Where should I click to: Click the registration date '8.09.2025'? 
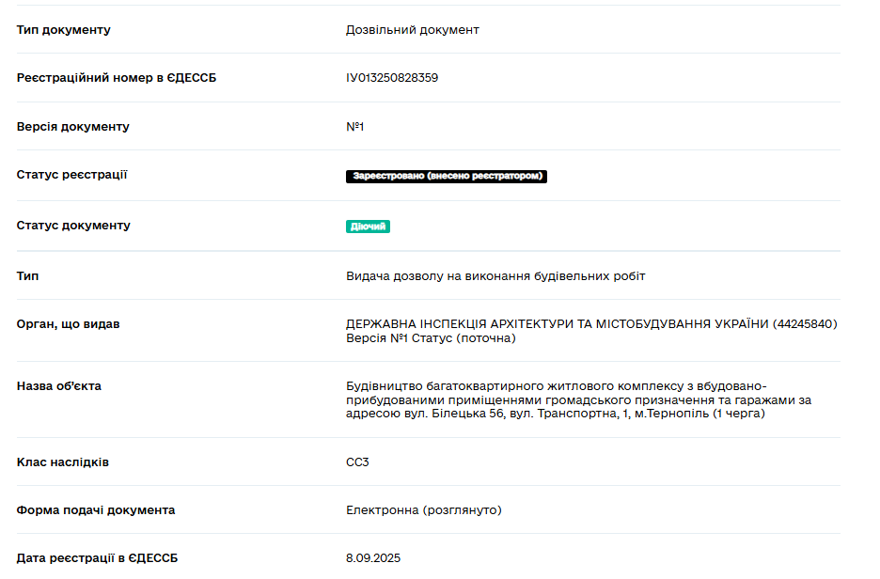(372, 558)
